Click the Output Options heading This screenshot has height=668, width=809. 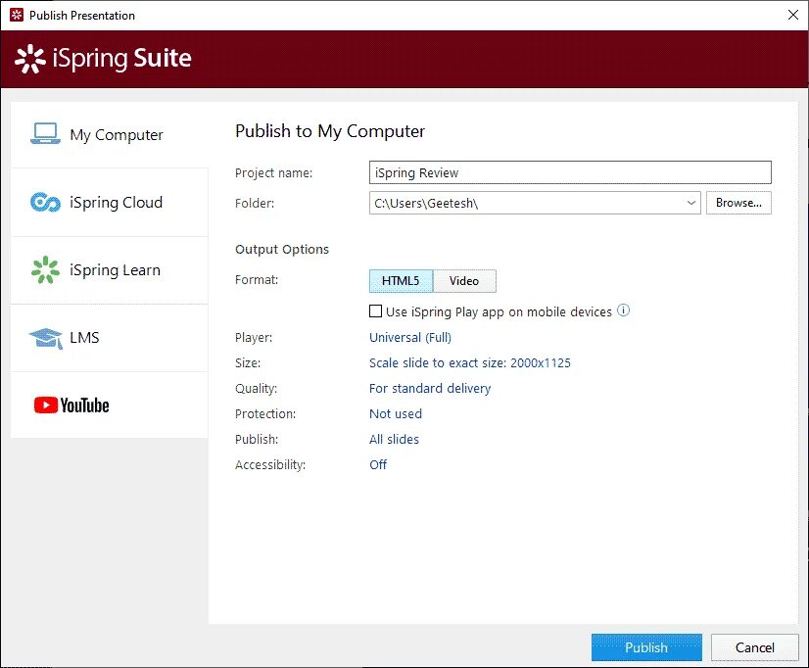(x=282, y=249)
